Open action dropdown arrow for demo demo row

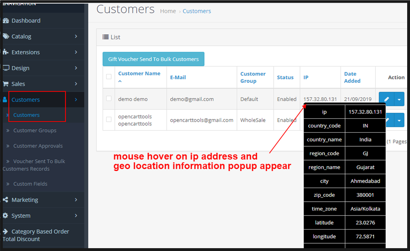(399, 99)
